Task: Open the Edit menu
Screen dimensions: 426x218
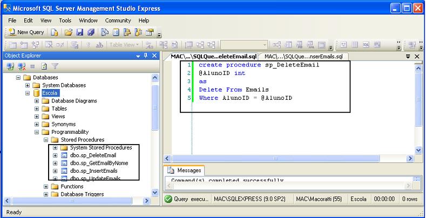Action: 28,21
